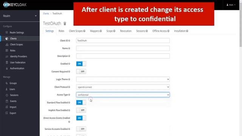The height and width of the screenshot is (136, 242).
Task: Switch to the Offline Access tab
Action: point(161,31)
